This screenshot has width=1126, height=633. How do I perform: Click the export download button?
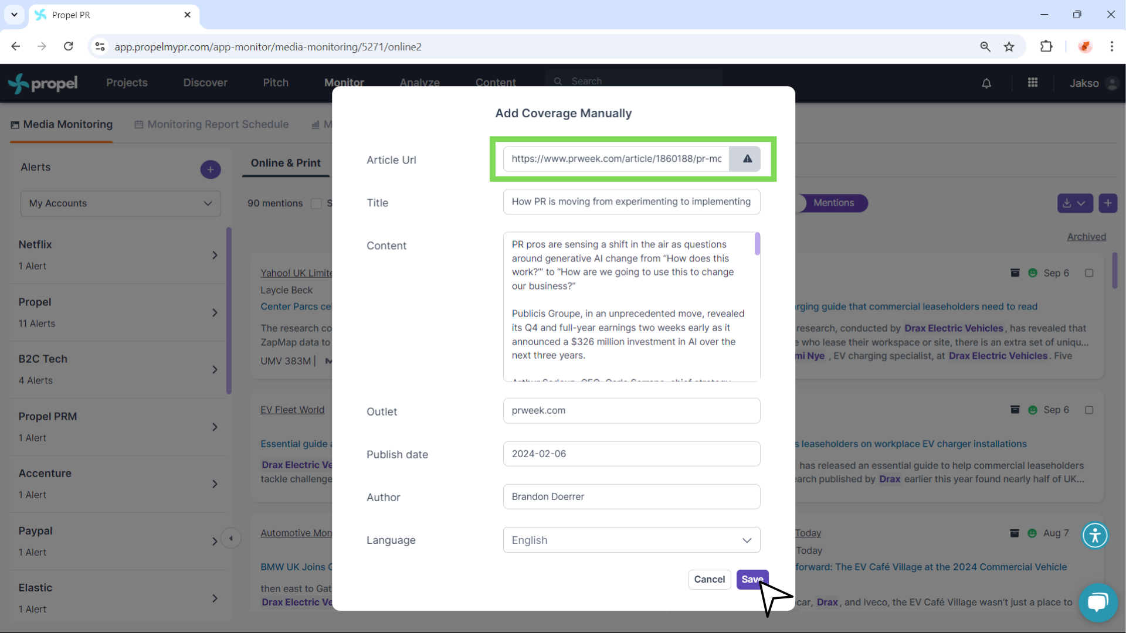click(x=1074, y=203)
